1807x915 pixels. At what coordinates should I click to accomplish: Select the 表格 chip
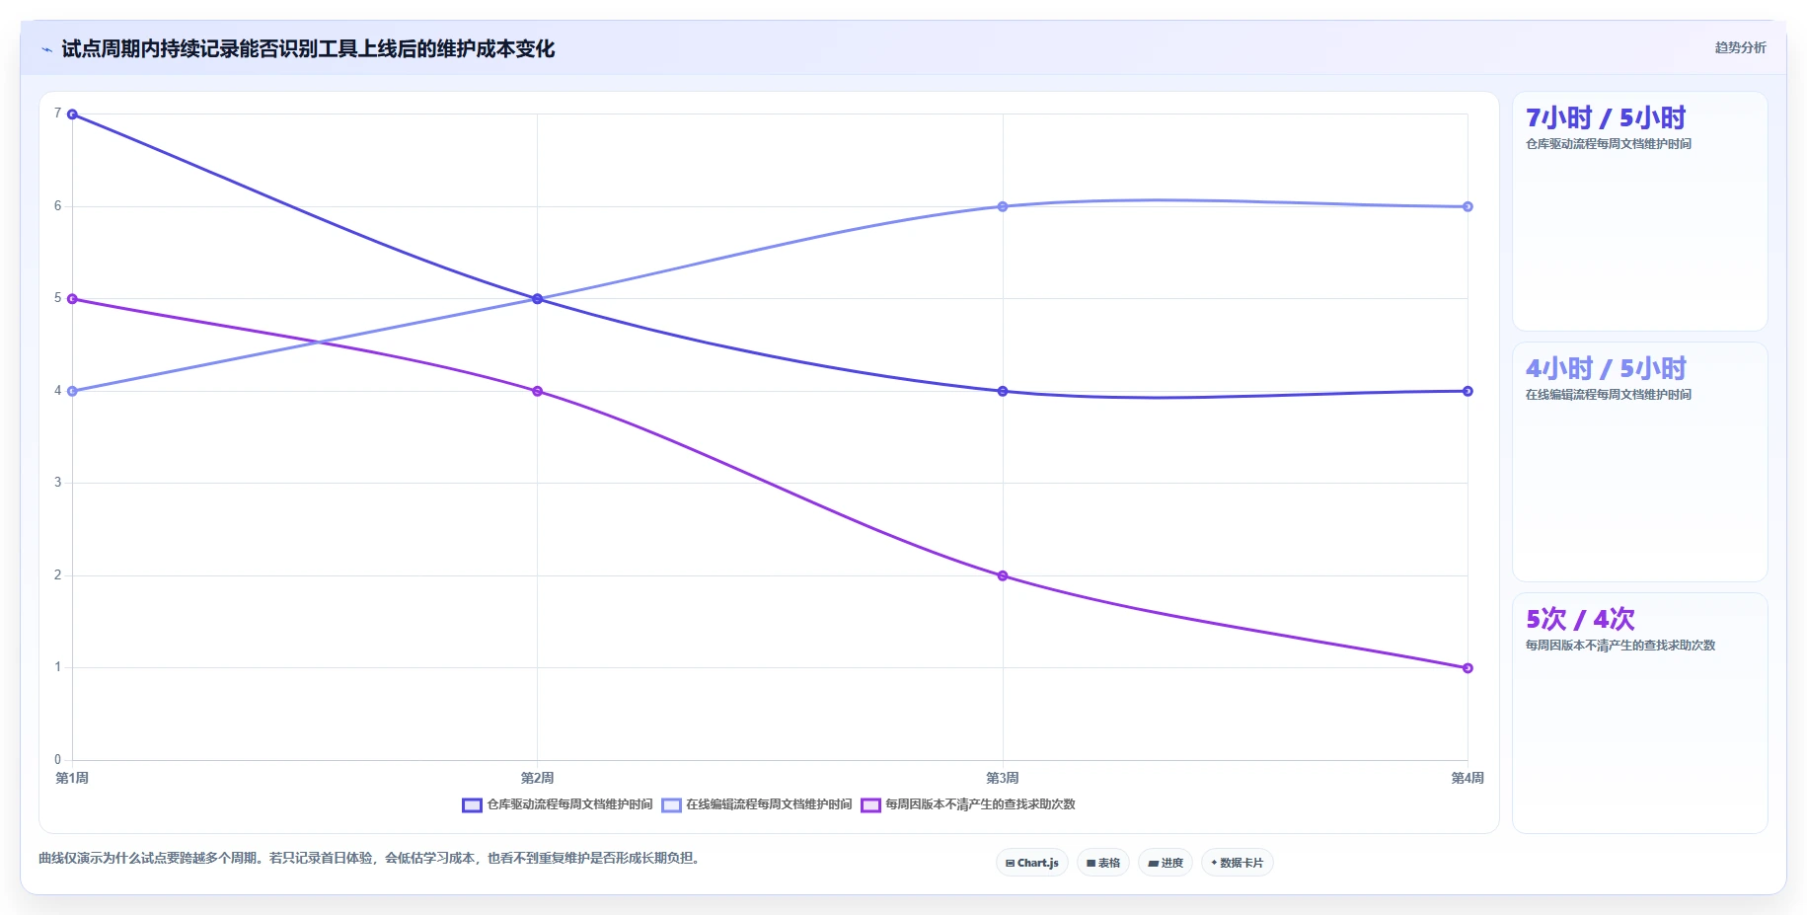pyautogui.click(x=1103, y=863)
